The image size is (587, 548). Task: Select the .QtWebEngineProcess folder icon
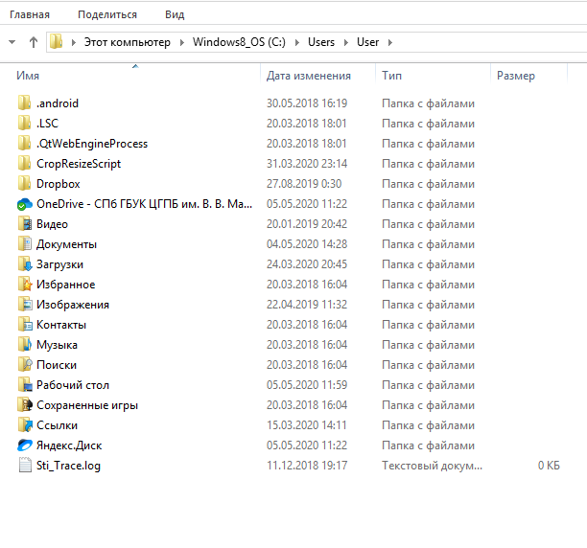[x=25, y=143]
